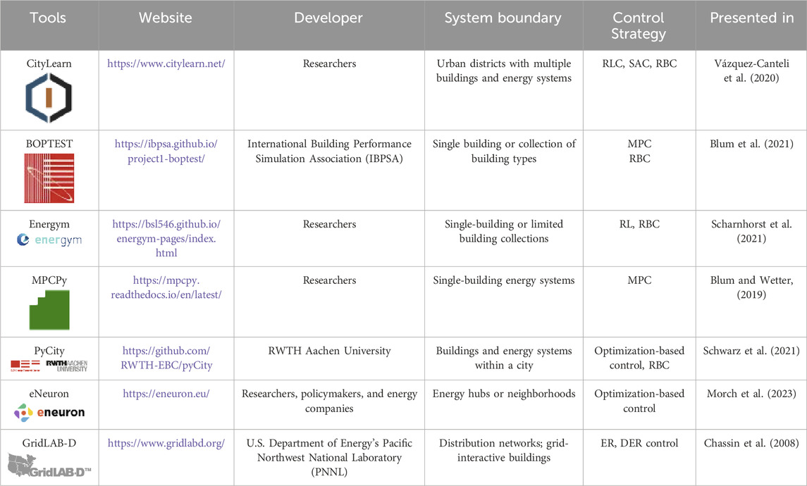Select the Energym tool name text
The image size is (807, 486).
[49, 224]
